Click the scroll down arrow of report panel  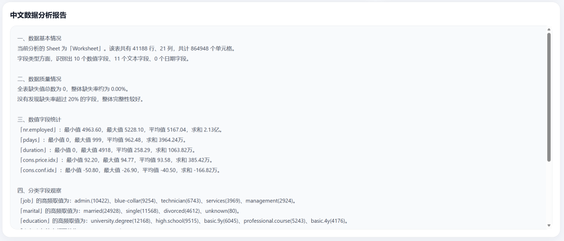coord(549,225)
